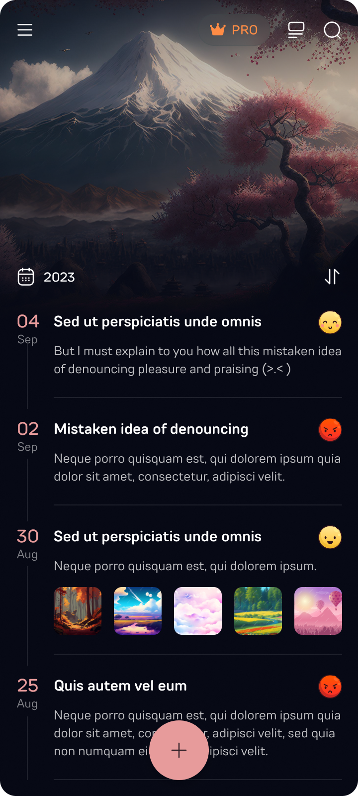Expand the September 4 diary entry
The width and height of the screenshot is (358, 796).
coord(158,321)
